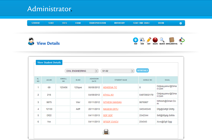Click the printer icon below table
212x140 pixels.
(106, 132)
